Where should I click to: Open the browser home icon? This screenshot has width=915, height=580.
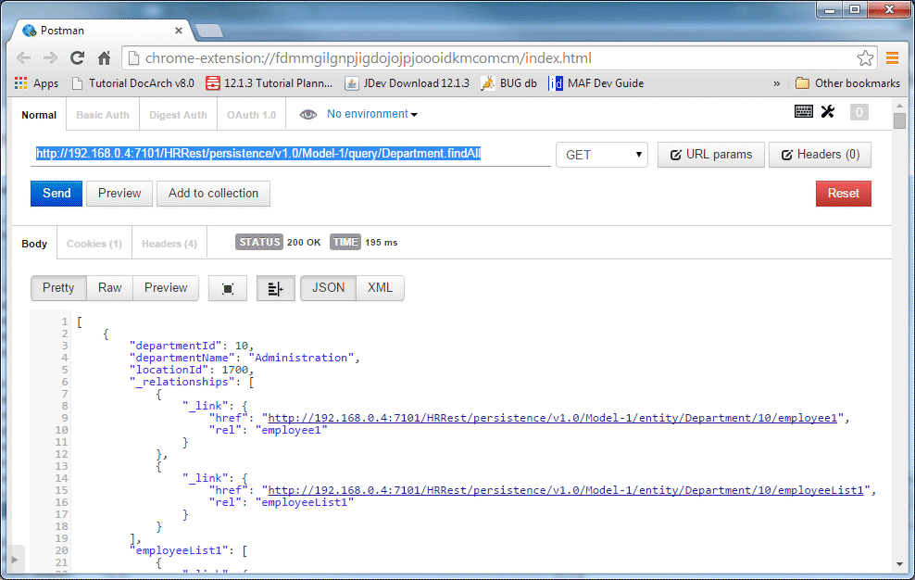pos(105,57)
